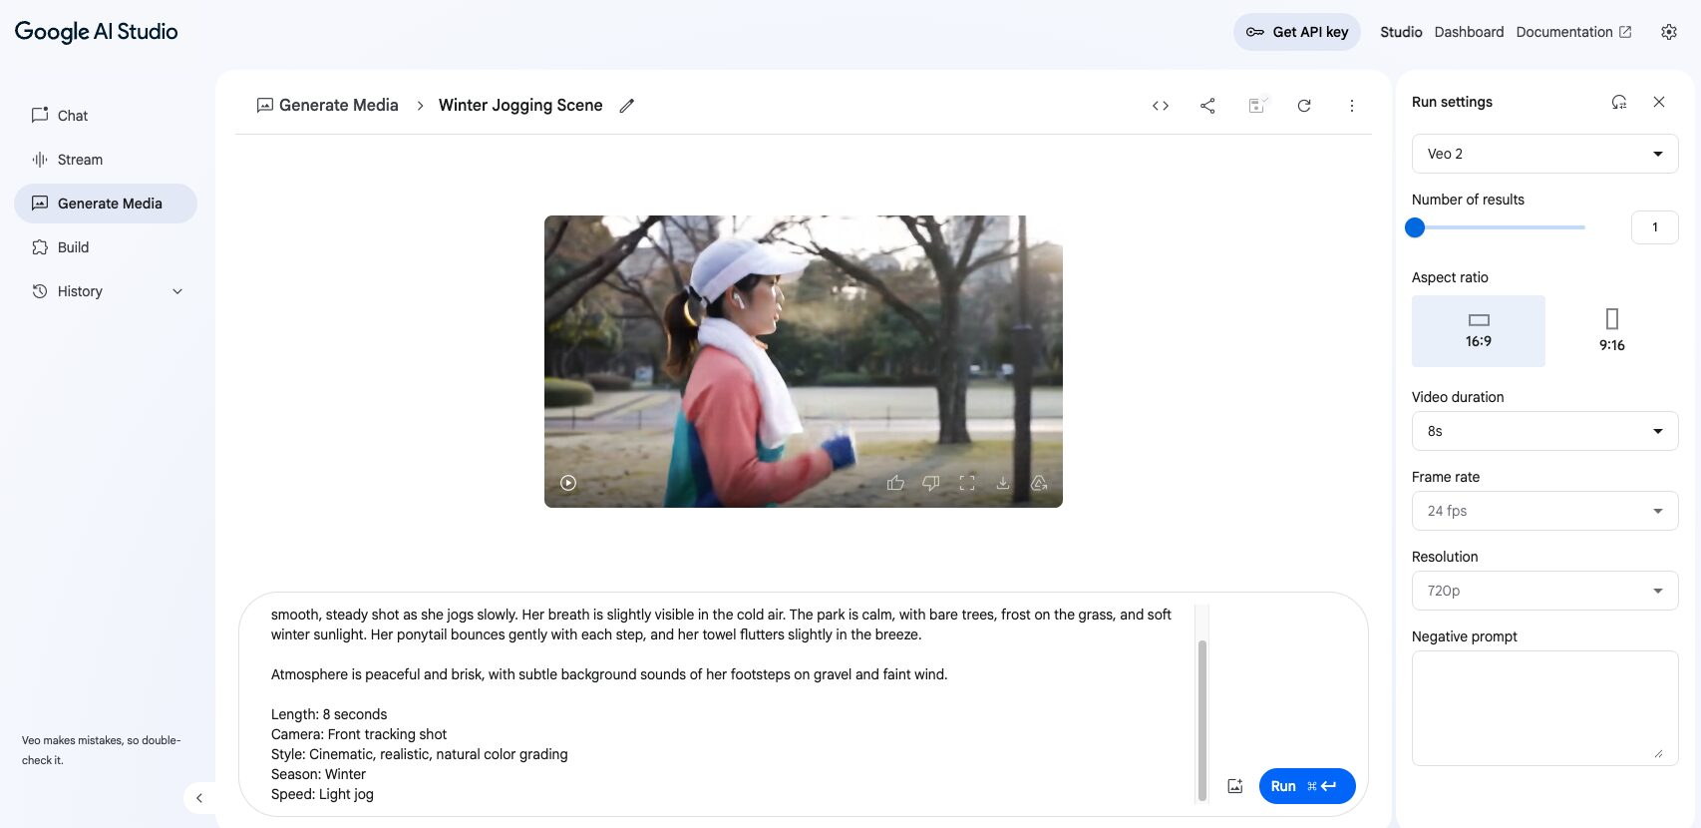
Task: Play the generated jogging video
Action: pos(568,483)
